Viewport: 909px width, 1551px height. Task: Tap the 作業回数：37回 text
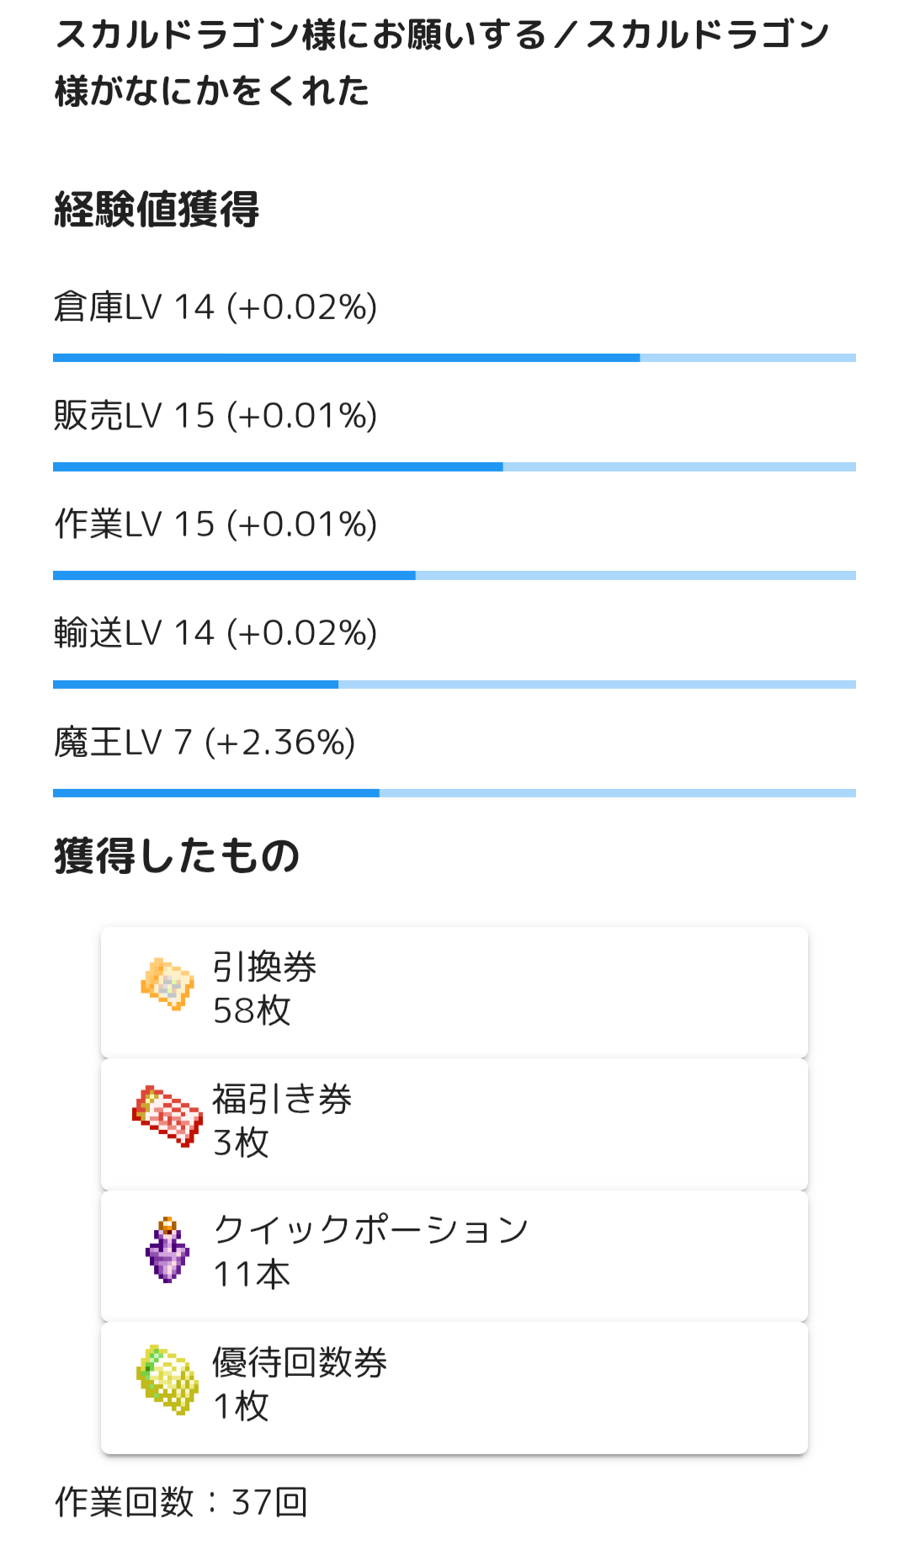(x=182, y=1502)
